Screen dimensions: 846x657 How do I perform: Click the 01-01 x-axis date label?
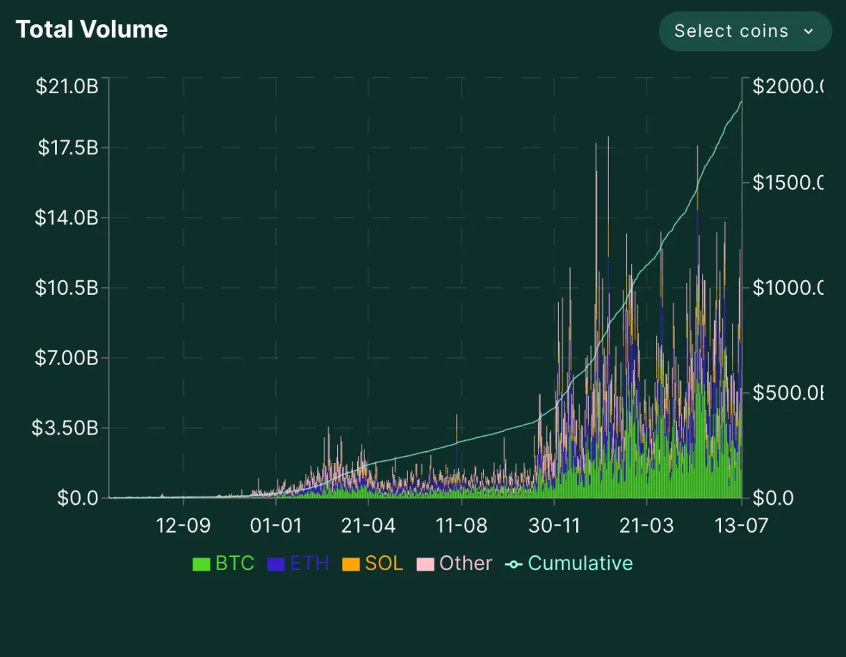coord(277,525)
